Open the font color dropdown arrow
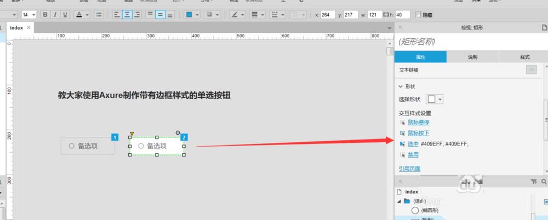The image size is (548, 220). pyautogui.click(x=87, y=15)
